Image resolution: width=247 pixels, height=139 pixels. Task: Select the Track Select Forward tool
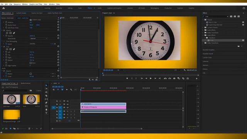pyautogui.click(x=46, y=89)
